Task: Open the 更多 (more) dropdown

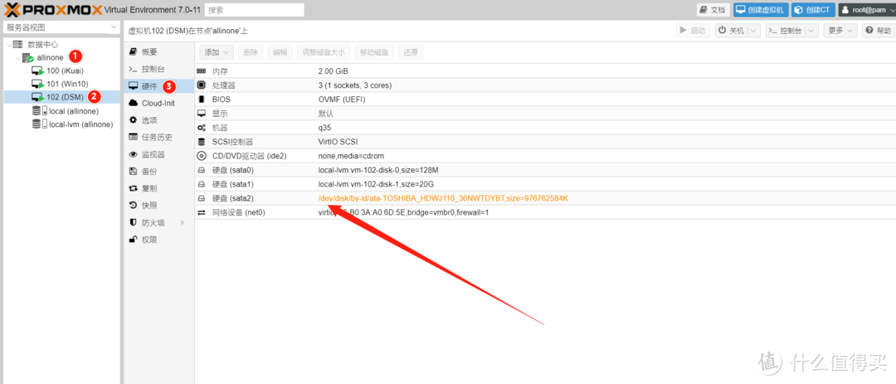Action: (841, 31)
